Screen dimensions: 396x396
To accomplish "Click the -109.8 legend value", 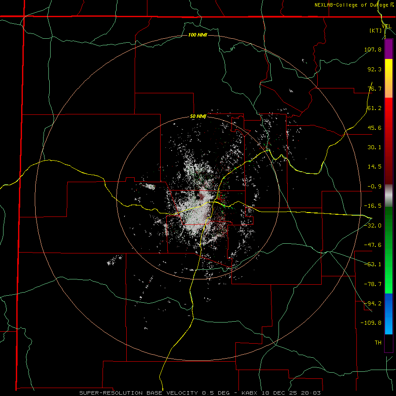I will pyautogui.click(x=371, y=323).
